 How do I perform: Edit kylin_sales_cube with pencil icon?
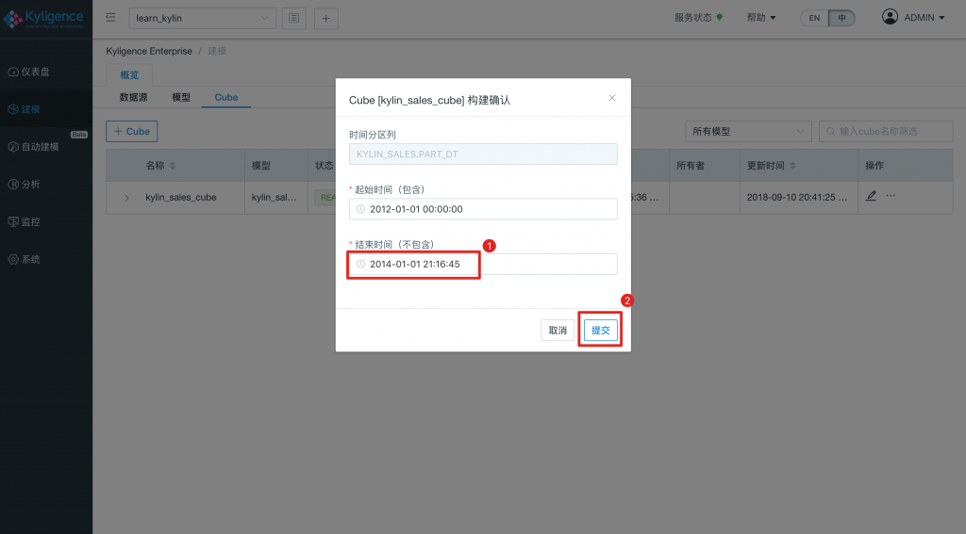pos(871,196)
